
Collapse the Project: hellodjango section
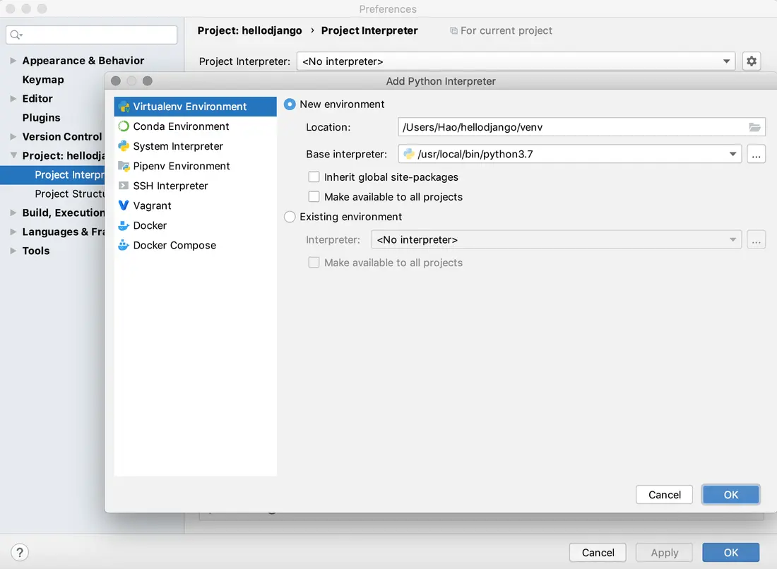coord(13,155)
